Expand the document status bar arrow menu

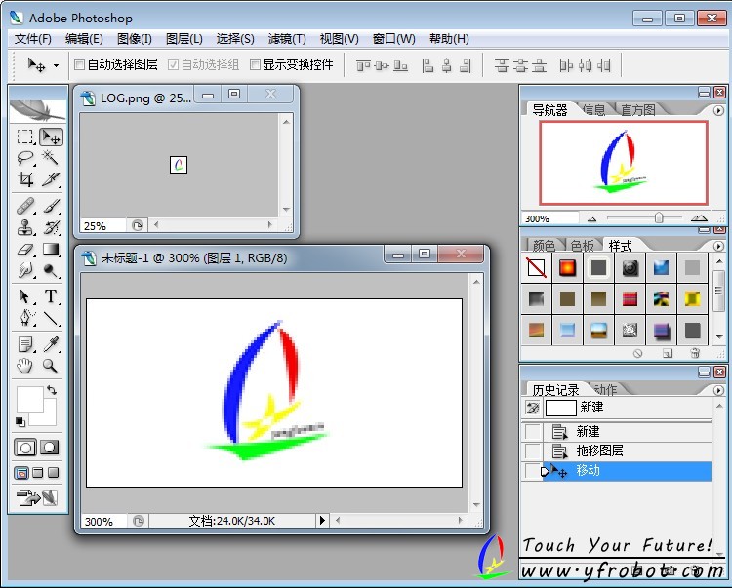[322, 522]
